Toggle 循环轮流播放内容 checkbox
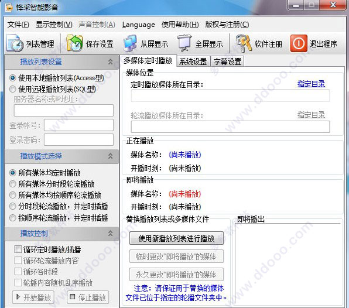349x308 pixels. (x=18, y=261)
